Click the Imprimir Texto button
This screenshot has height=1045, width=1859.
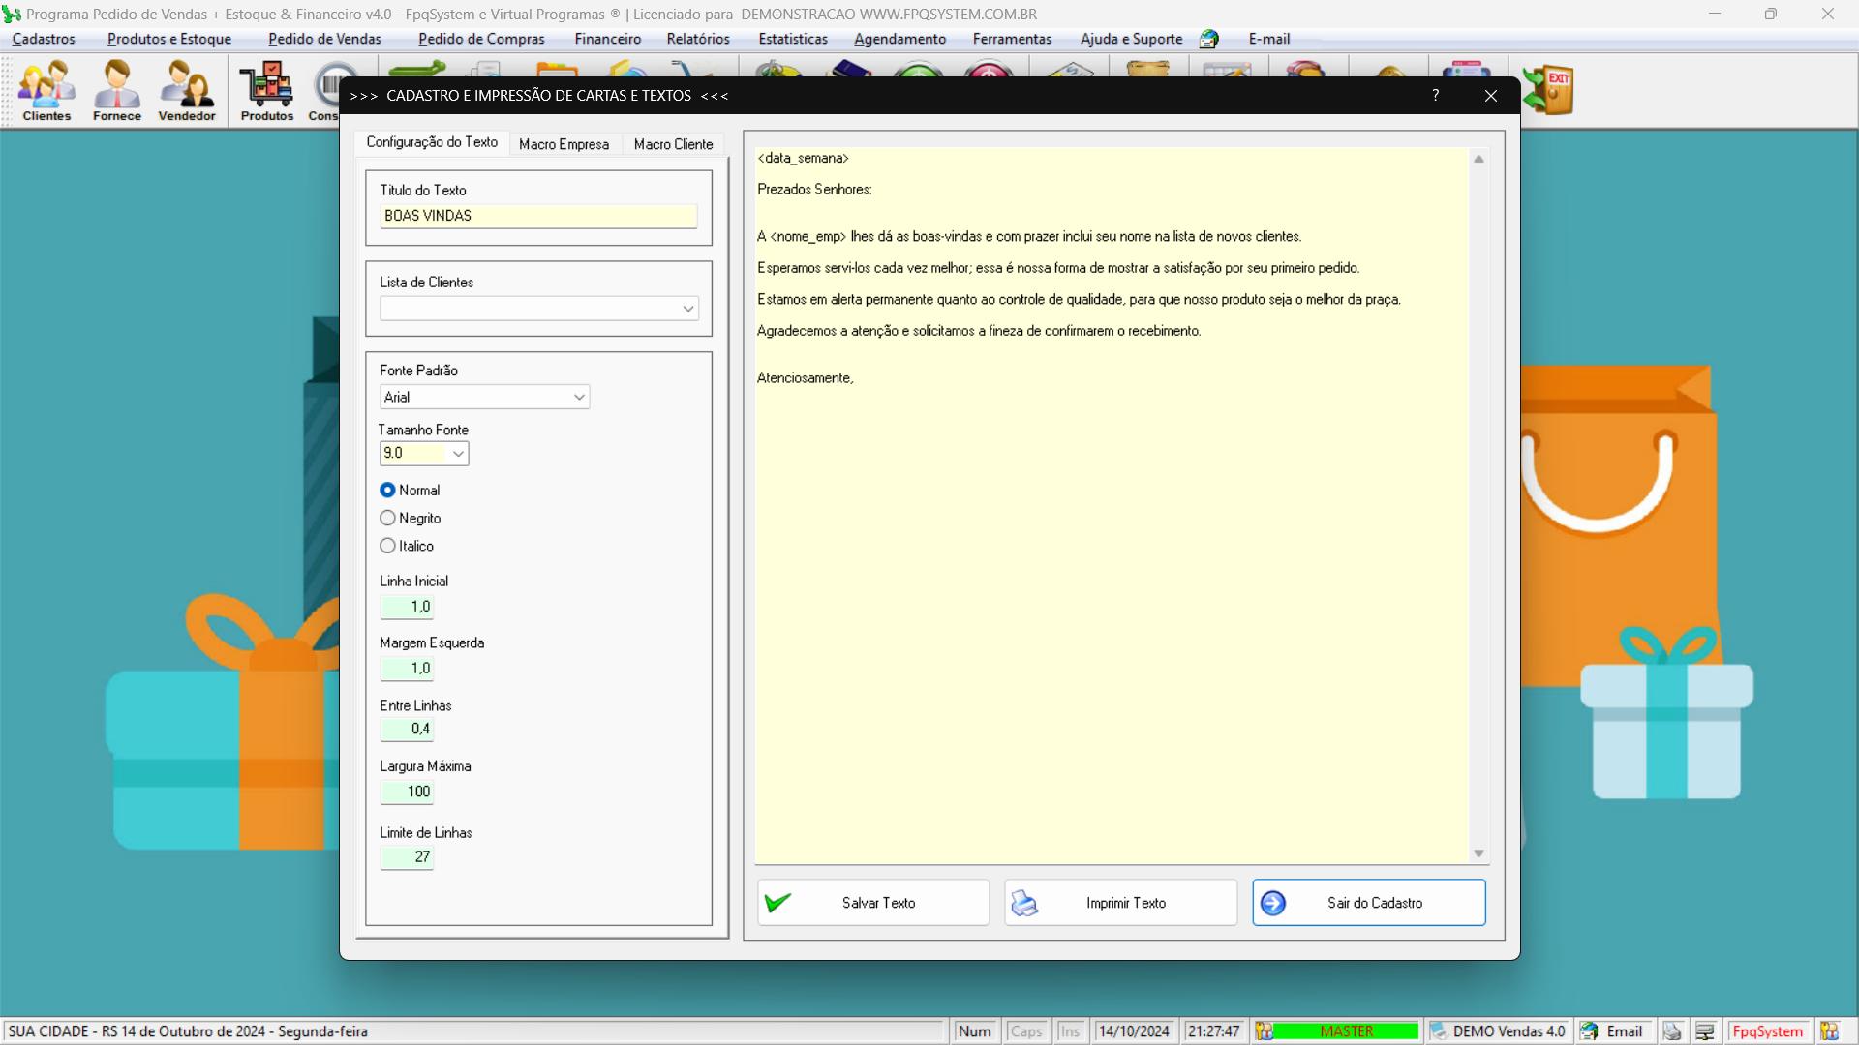click(1121, 902)
